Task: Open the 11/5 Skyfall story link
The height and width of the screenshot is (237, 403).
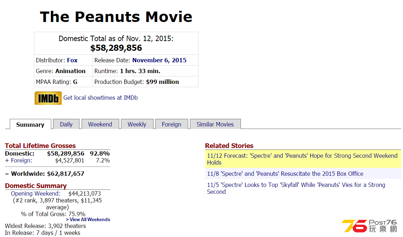Action: click(x=296, y=188)
